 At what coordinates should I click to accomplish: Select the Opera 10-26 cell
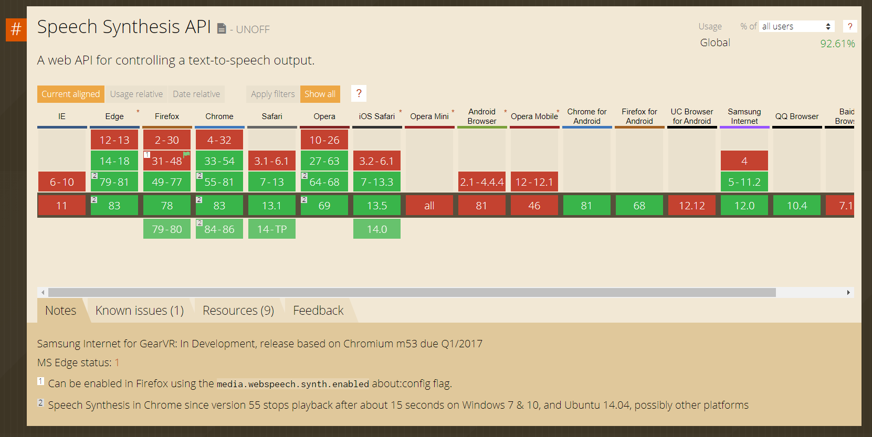point(324,140)
